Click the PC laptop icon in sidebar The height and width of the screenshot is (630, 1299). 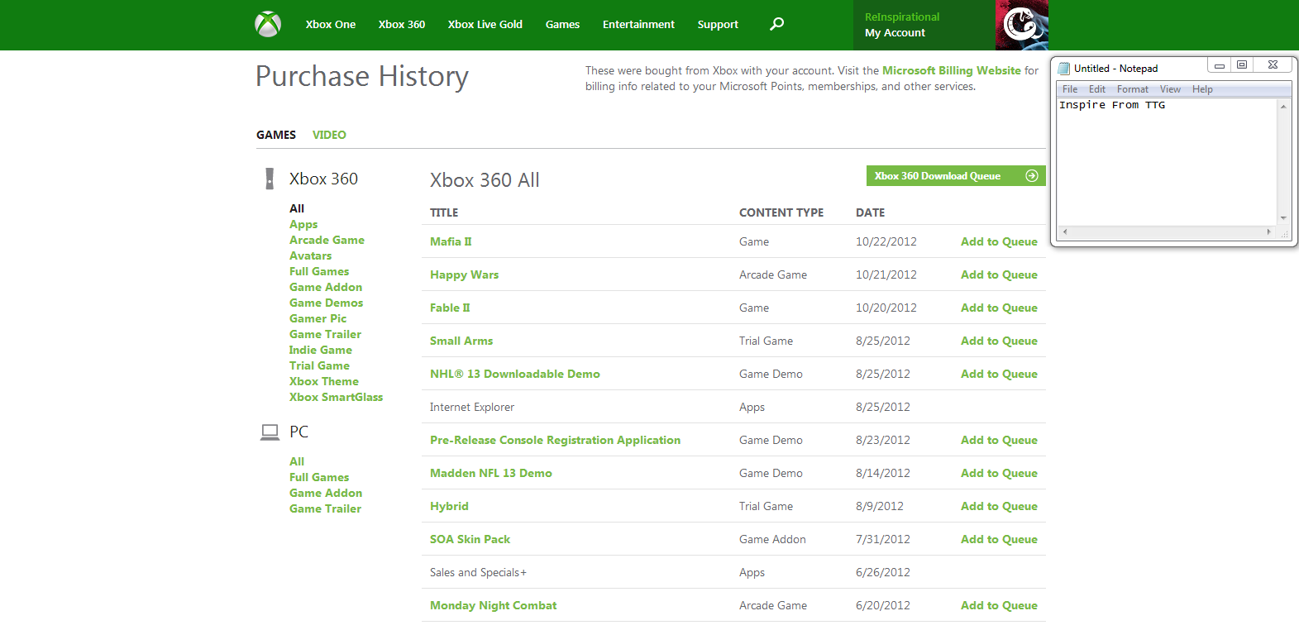(x=270, y=432)
